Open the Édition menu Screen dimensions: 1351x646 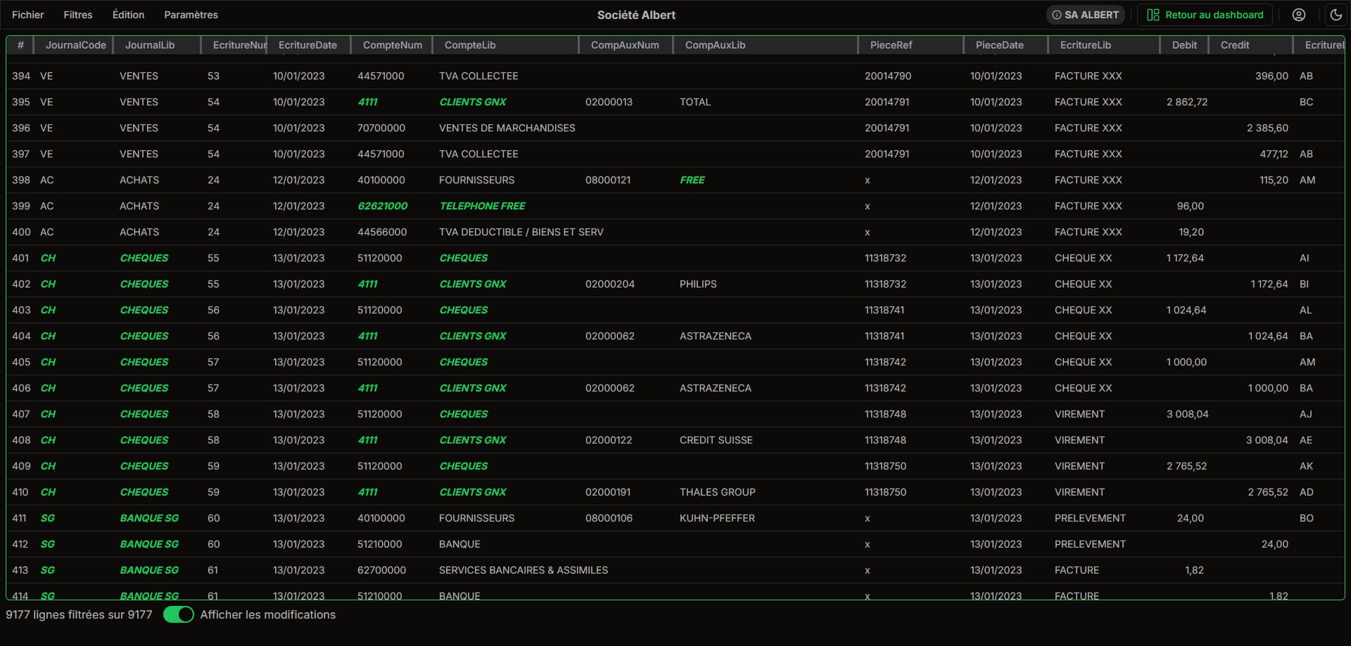pos(128,15)
